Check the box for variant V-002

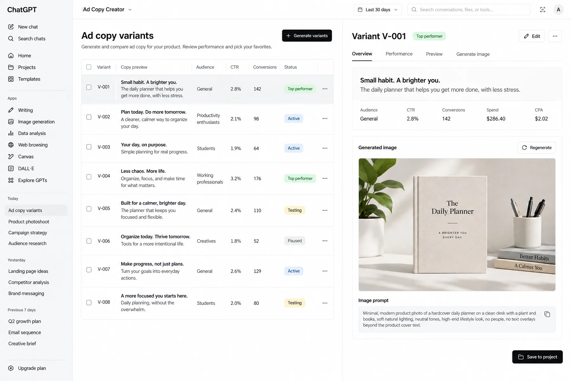tap(89, 117)
